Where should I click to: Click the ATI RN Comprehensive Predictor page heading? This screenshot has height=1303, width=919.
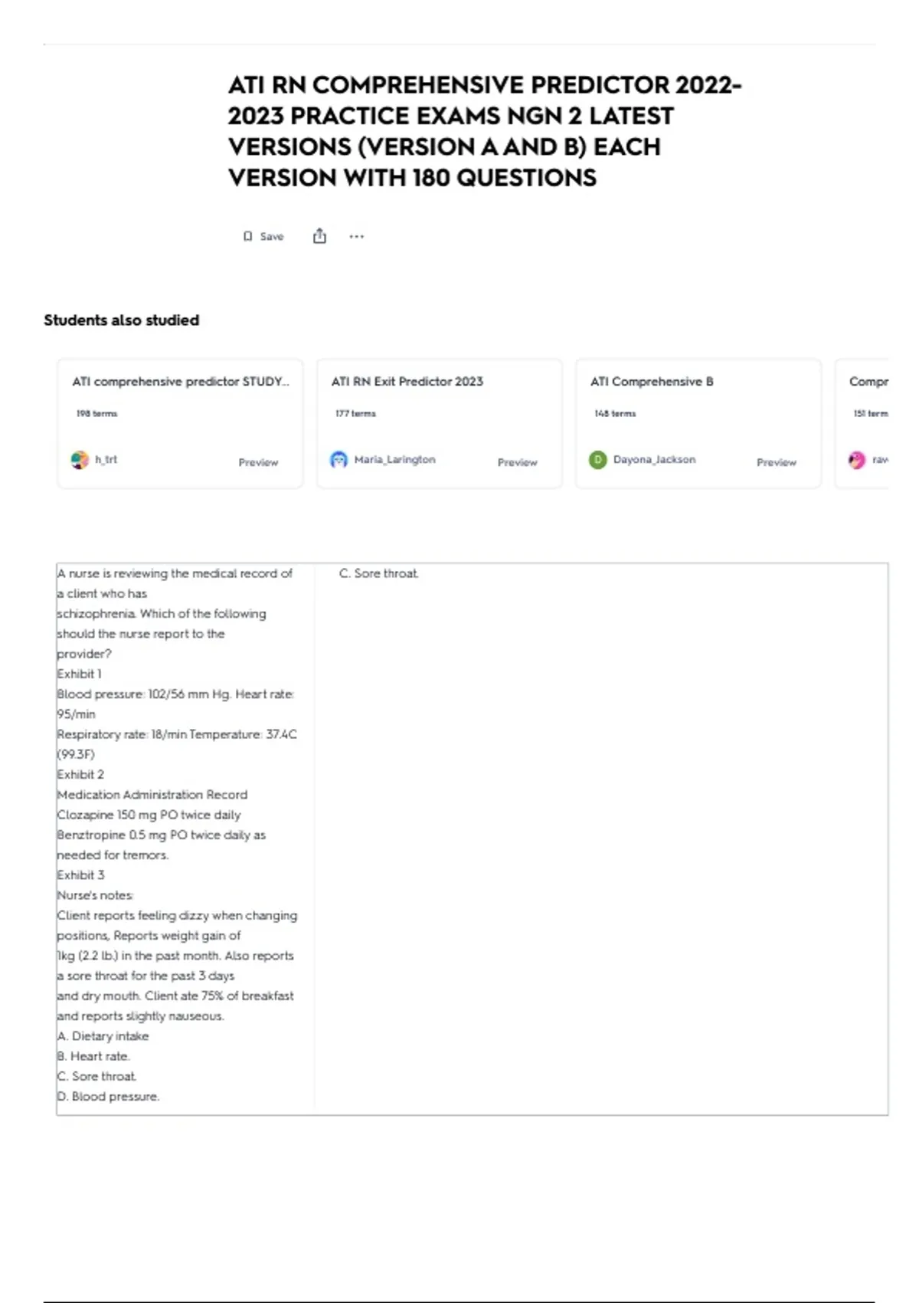point(484,131)
